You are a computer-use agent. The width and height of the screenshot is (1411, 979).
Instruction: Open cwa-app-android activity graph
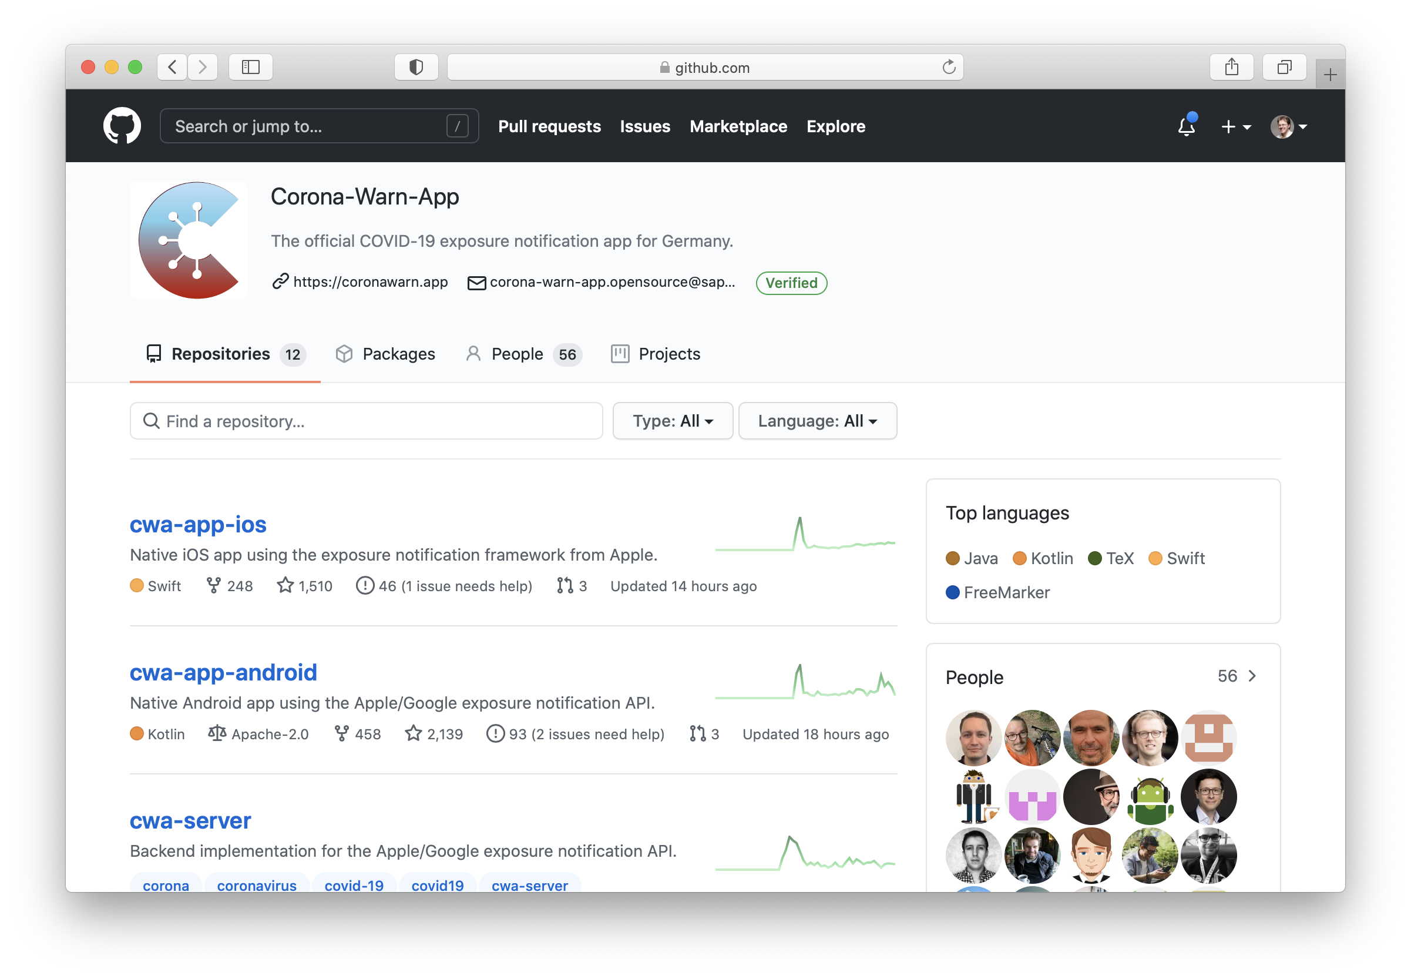(x=805, y=682)
